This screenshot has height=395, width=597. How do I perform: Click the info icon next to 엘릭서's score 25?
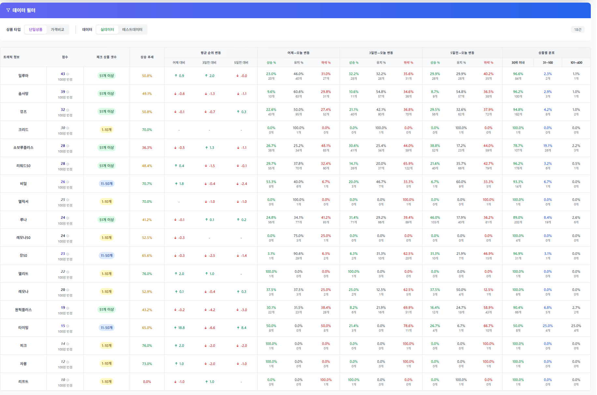68,200
